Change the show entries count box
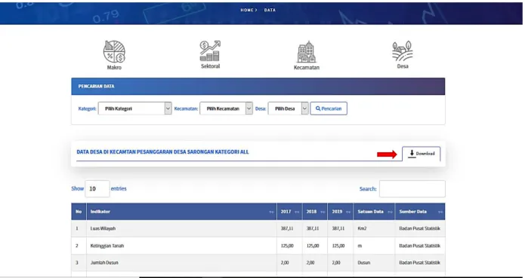The height and width of the screenshot is (278, 525). (x=97, y=188)
